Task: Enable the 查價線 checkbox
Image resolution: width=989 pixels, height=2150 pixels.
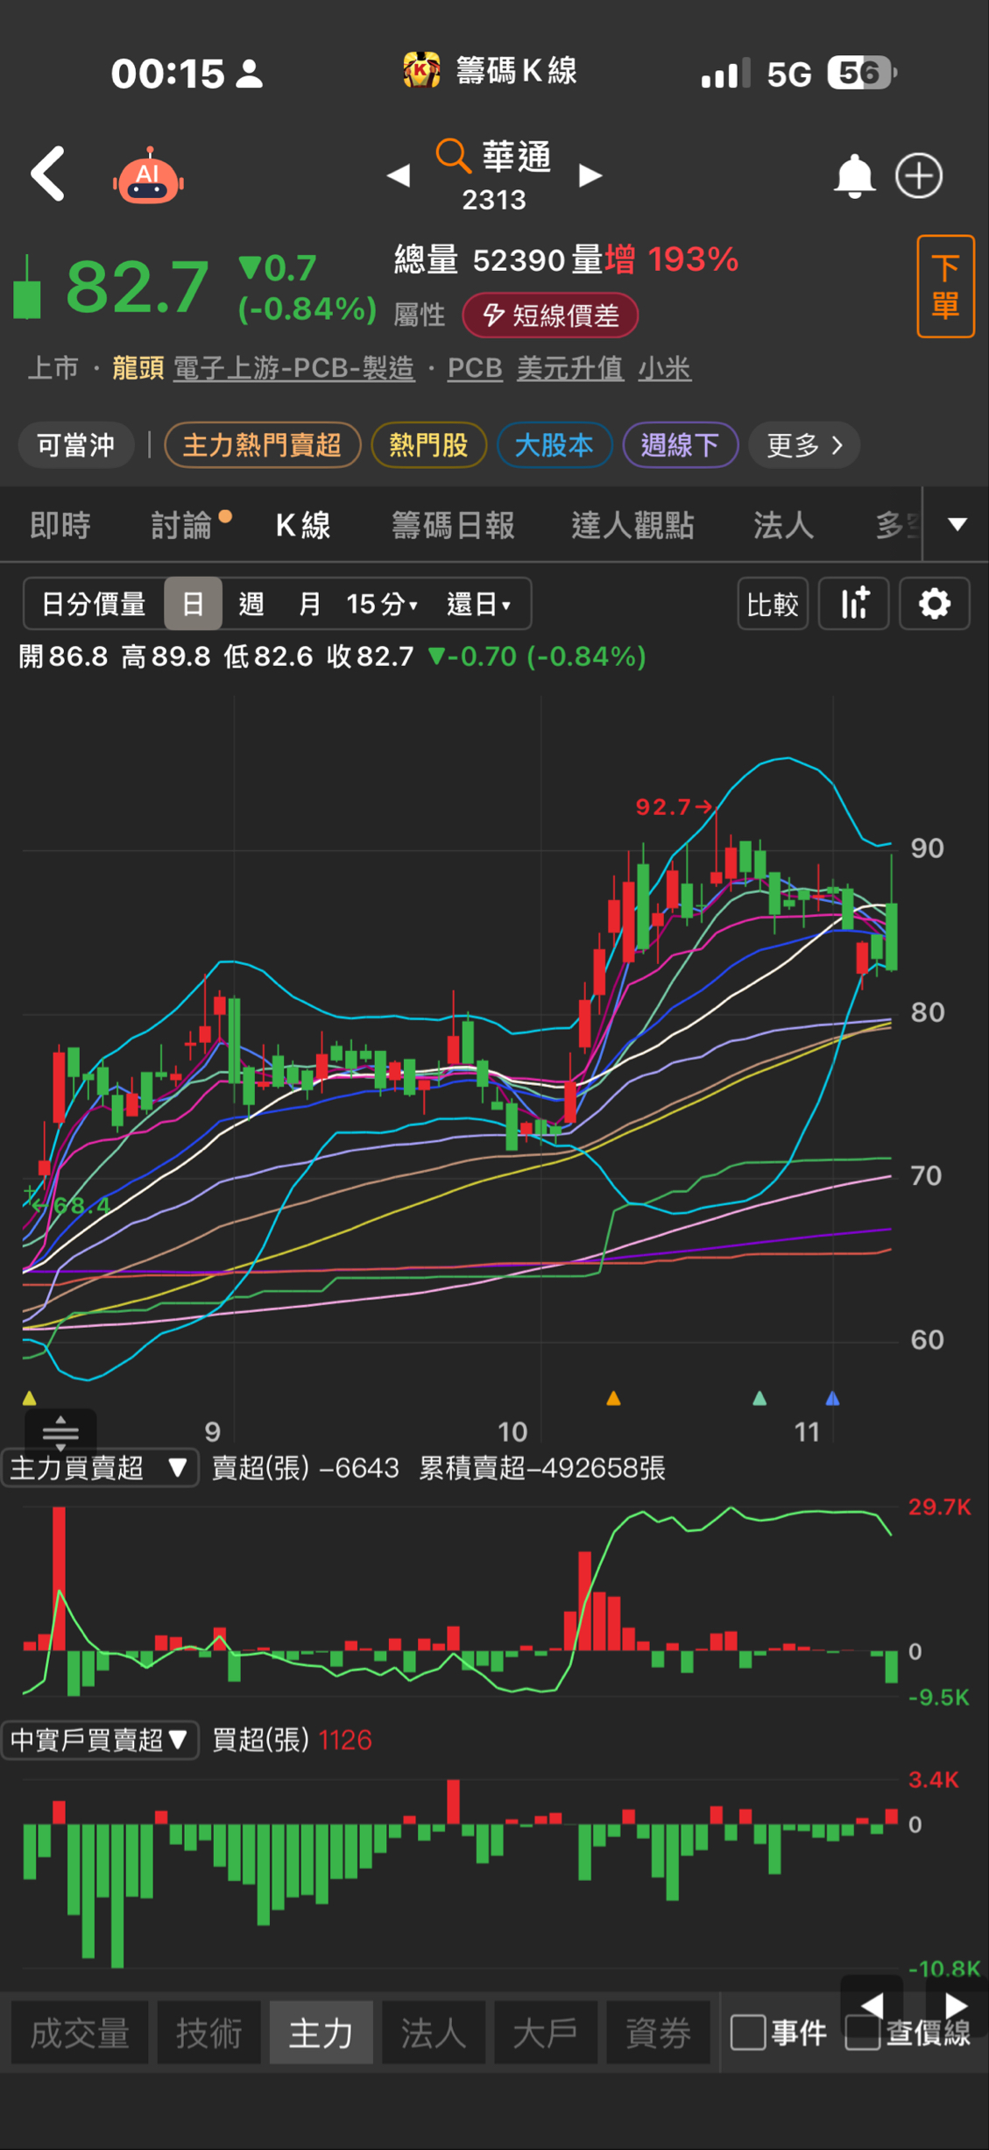Action: (x=862, y=2032)
